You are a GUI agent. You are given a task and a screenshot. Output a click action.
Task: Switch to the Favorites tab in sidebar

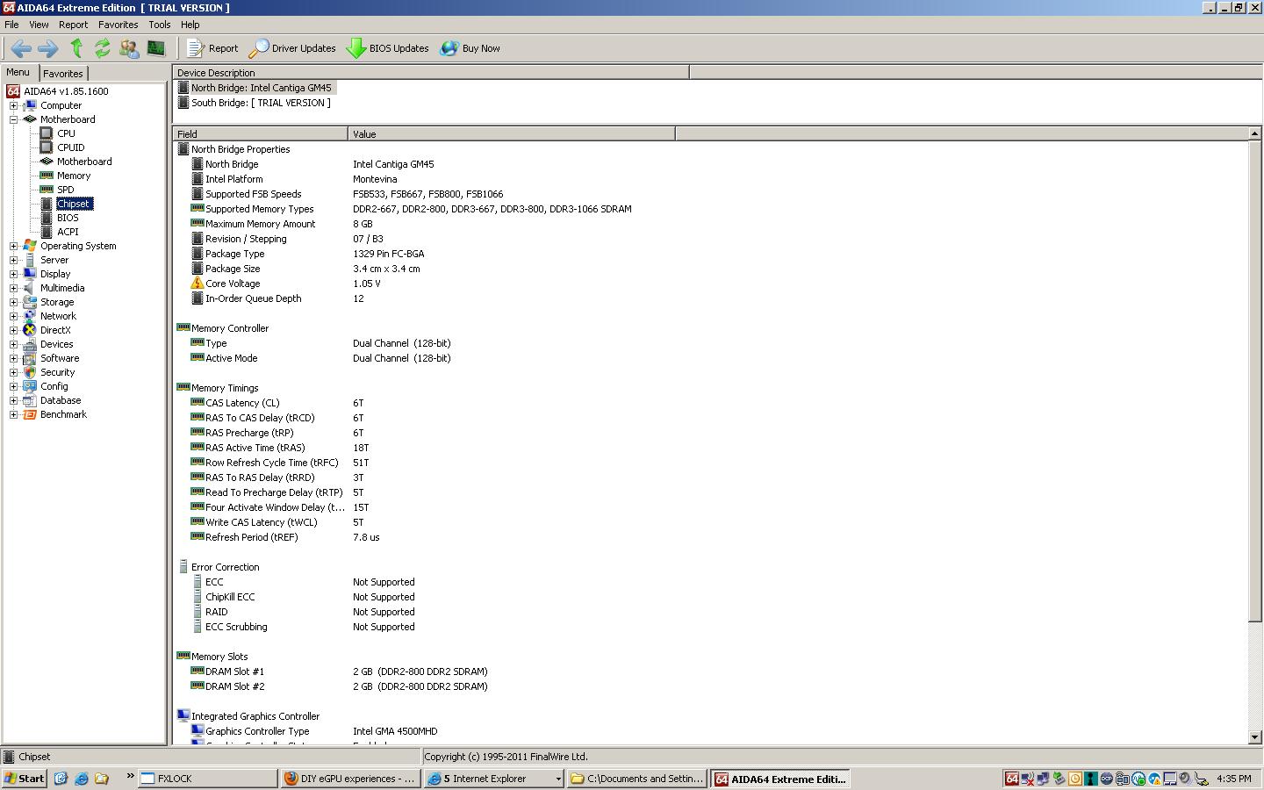[x=63, y=74]
